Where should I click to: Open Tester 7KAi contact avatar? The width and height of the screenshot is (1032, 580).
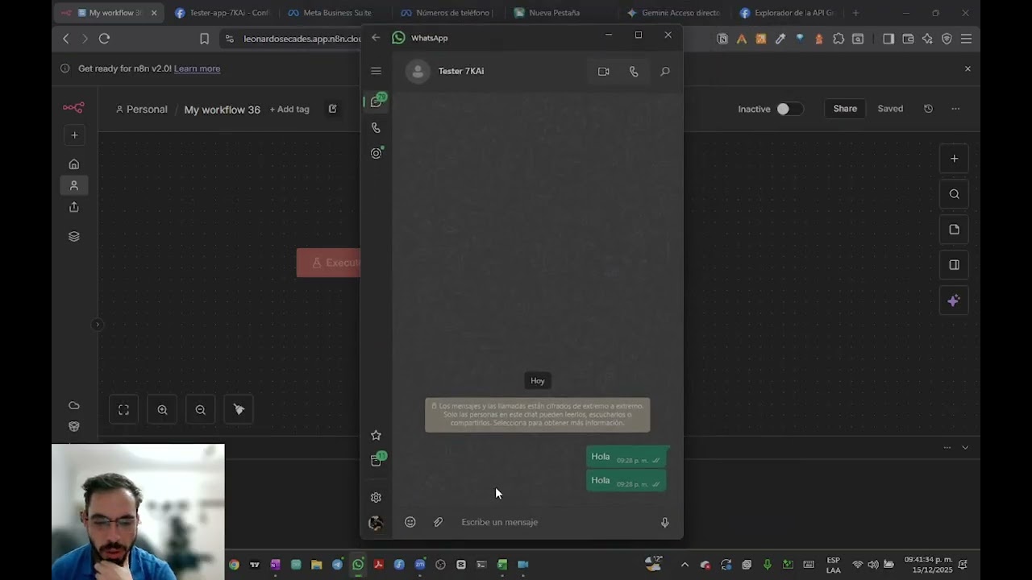pyautogui.click(x=418, y=72)
